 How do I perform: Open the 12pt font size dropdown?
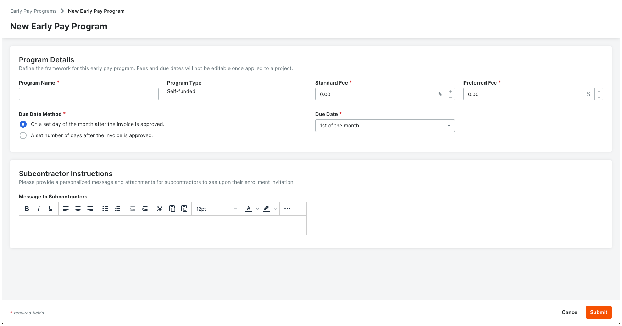[216, 209]
